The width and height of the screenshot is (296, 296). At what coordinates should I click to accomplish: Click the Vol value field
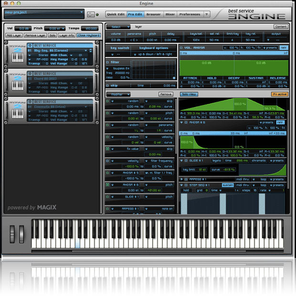tap(23, 29)
